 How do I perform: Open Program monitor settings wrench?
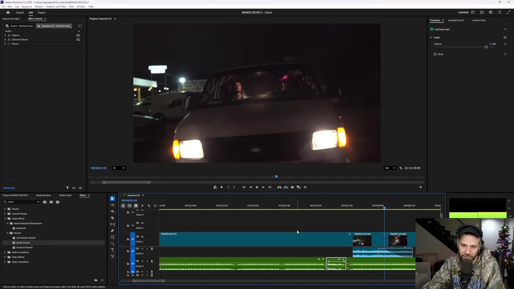[x=401, y=168]
